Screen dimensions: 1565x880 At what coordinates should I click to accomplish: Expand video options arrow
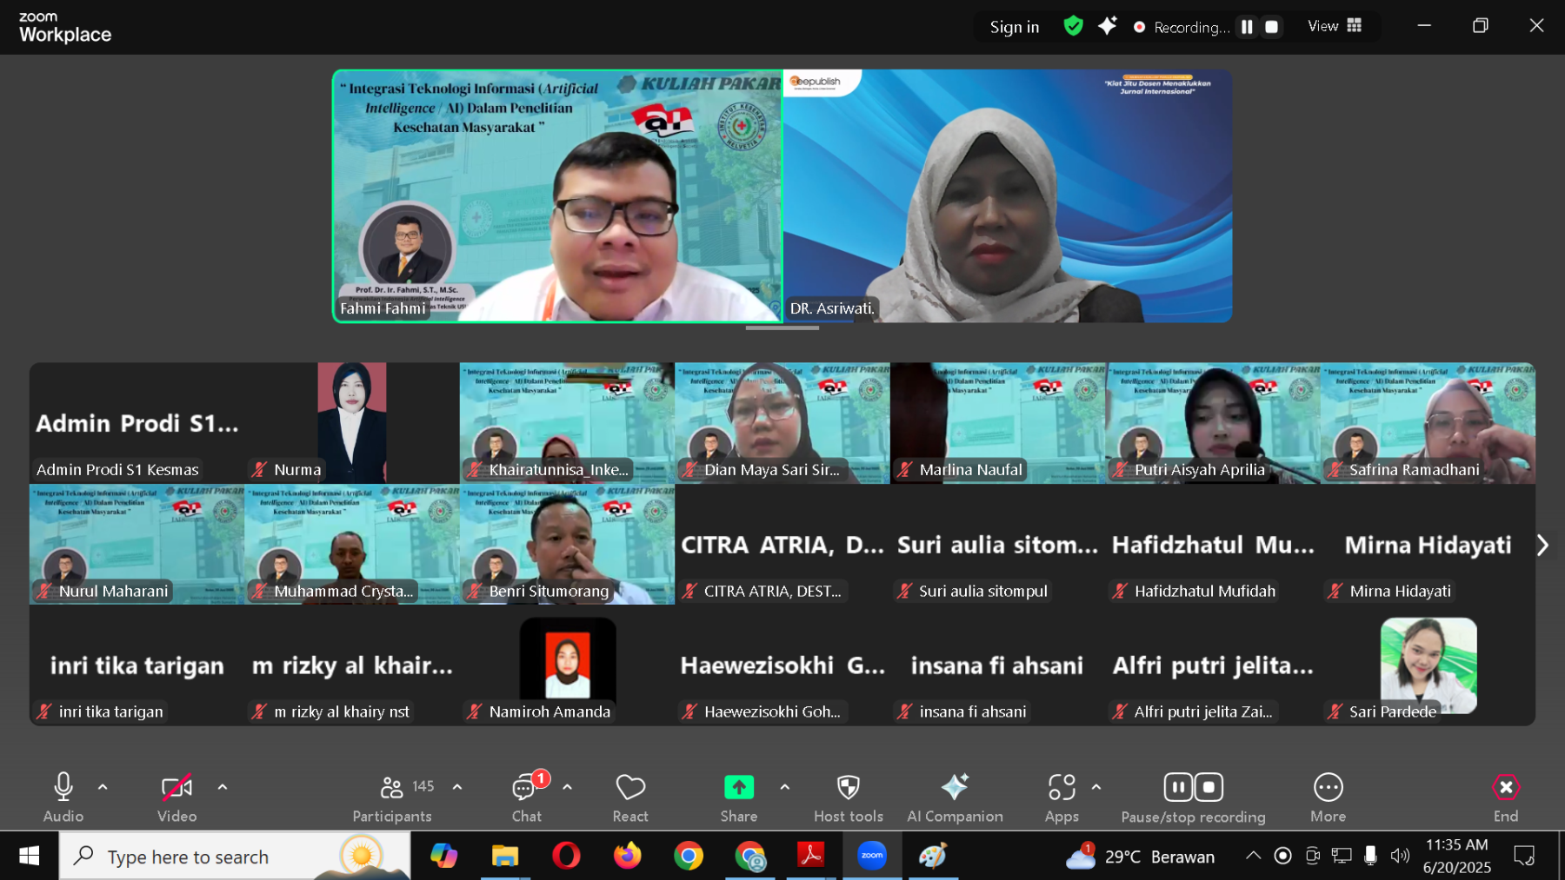click(x=223, y=787)
